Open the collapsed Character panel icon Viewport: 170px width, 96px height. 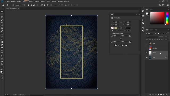click(143, 28)
